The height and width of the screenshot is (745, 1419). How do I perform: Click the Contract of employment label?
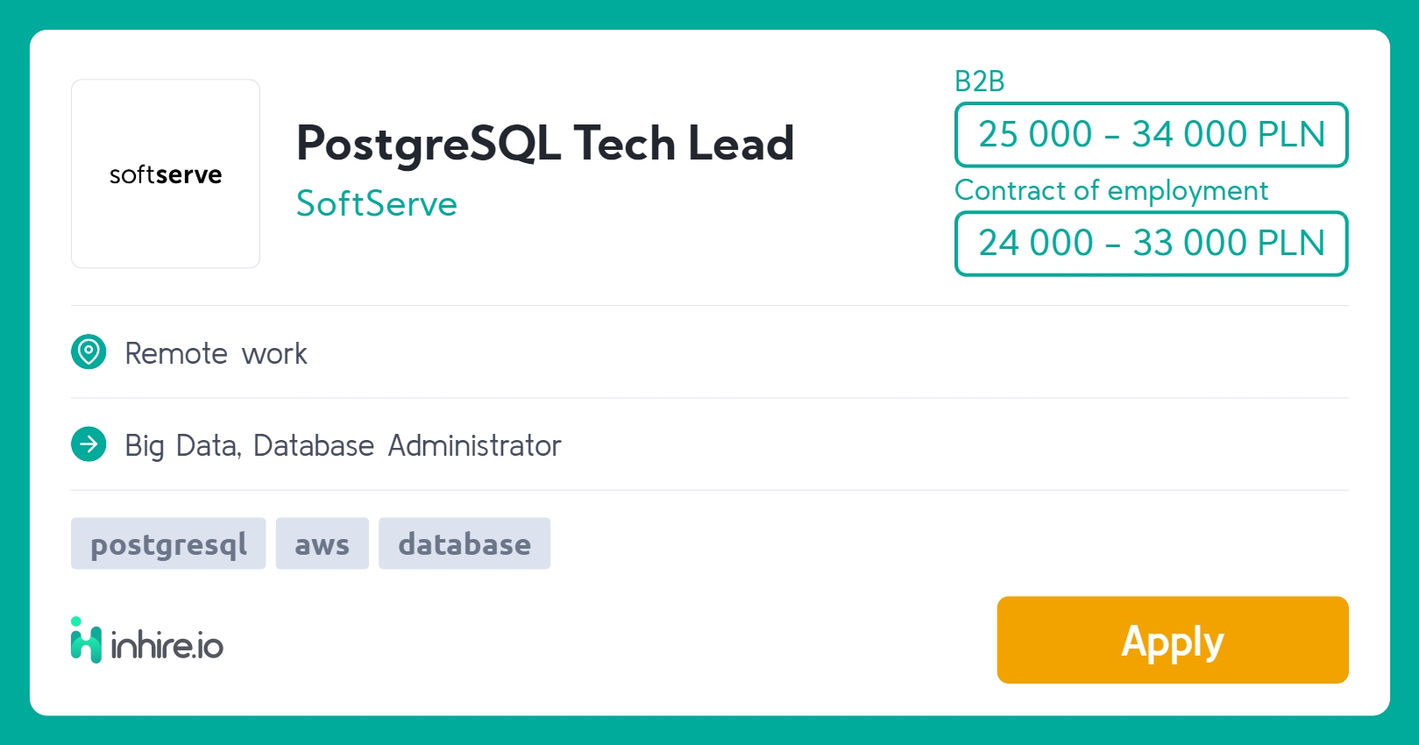pos(1110,191)
